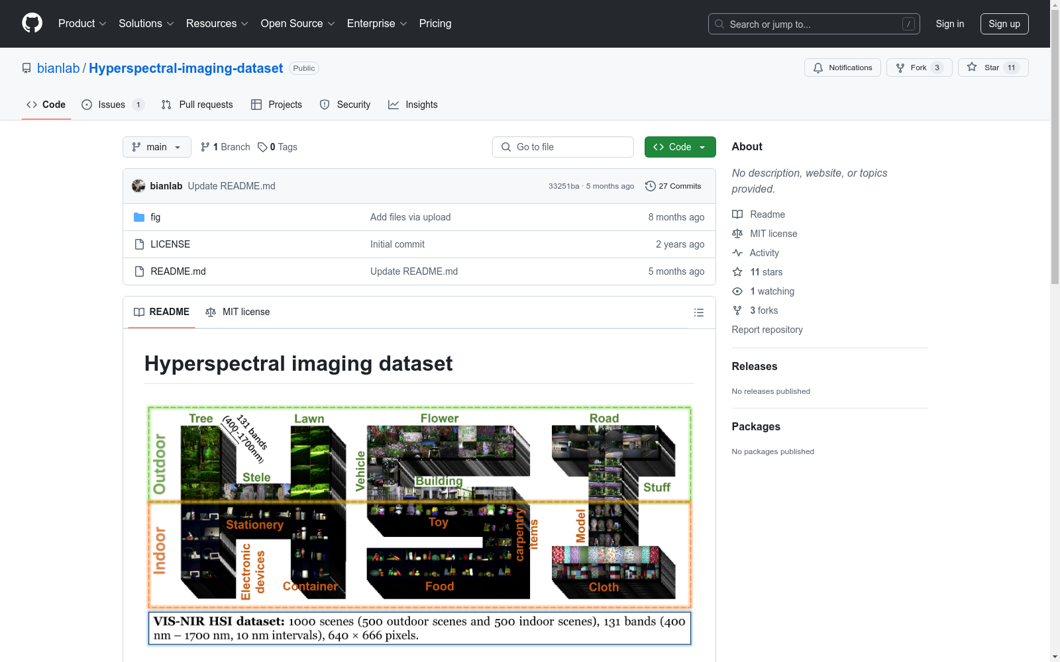Expand the main branch dropdown
The width and height of the screenshot is (1060, 662).
click(156, 147)
